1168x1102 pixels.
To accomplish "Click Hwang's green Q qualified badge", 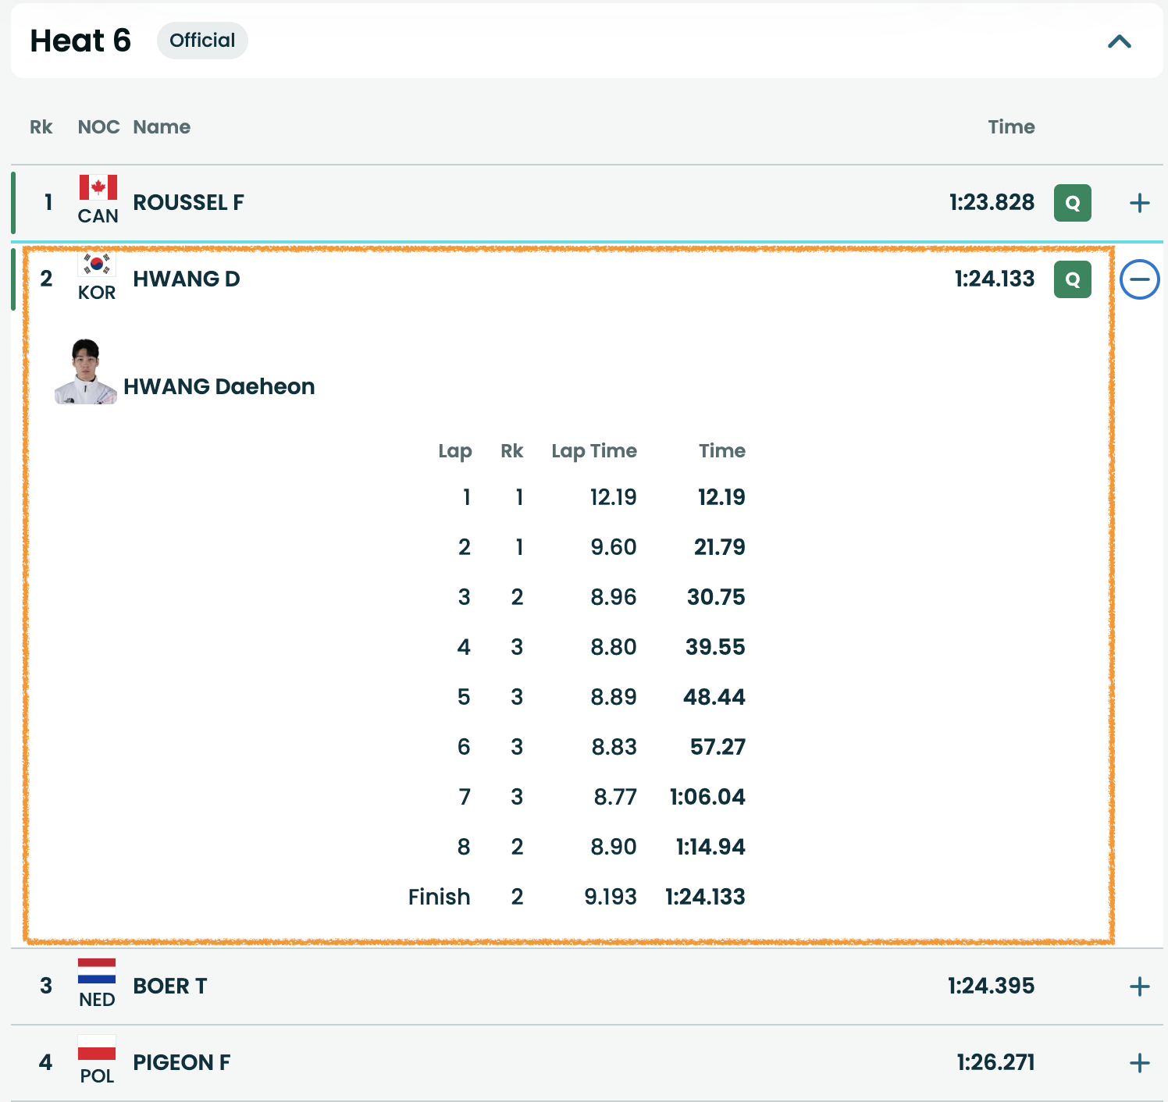I will click(x=1072, y=279).
